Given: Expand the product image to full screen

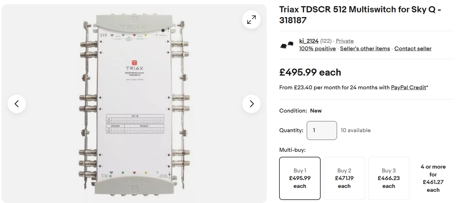Looking at the screenshot, I should click(x=251, y=20).
